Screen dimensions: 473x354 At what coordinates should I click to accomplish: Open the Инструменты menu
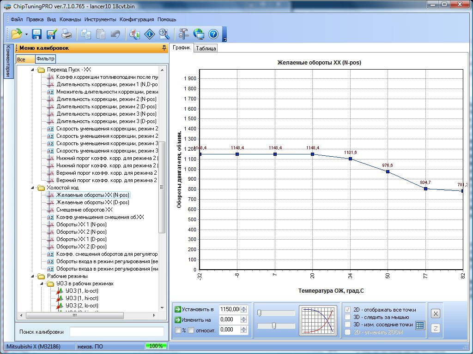pos(100,20)
